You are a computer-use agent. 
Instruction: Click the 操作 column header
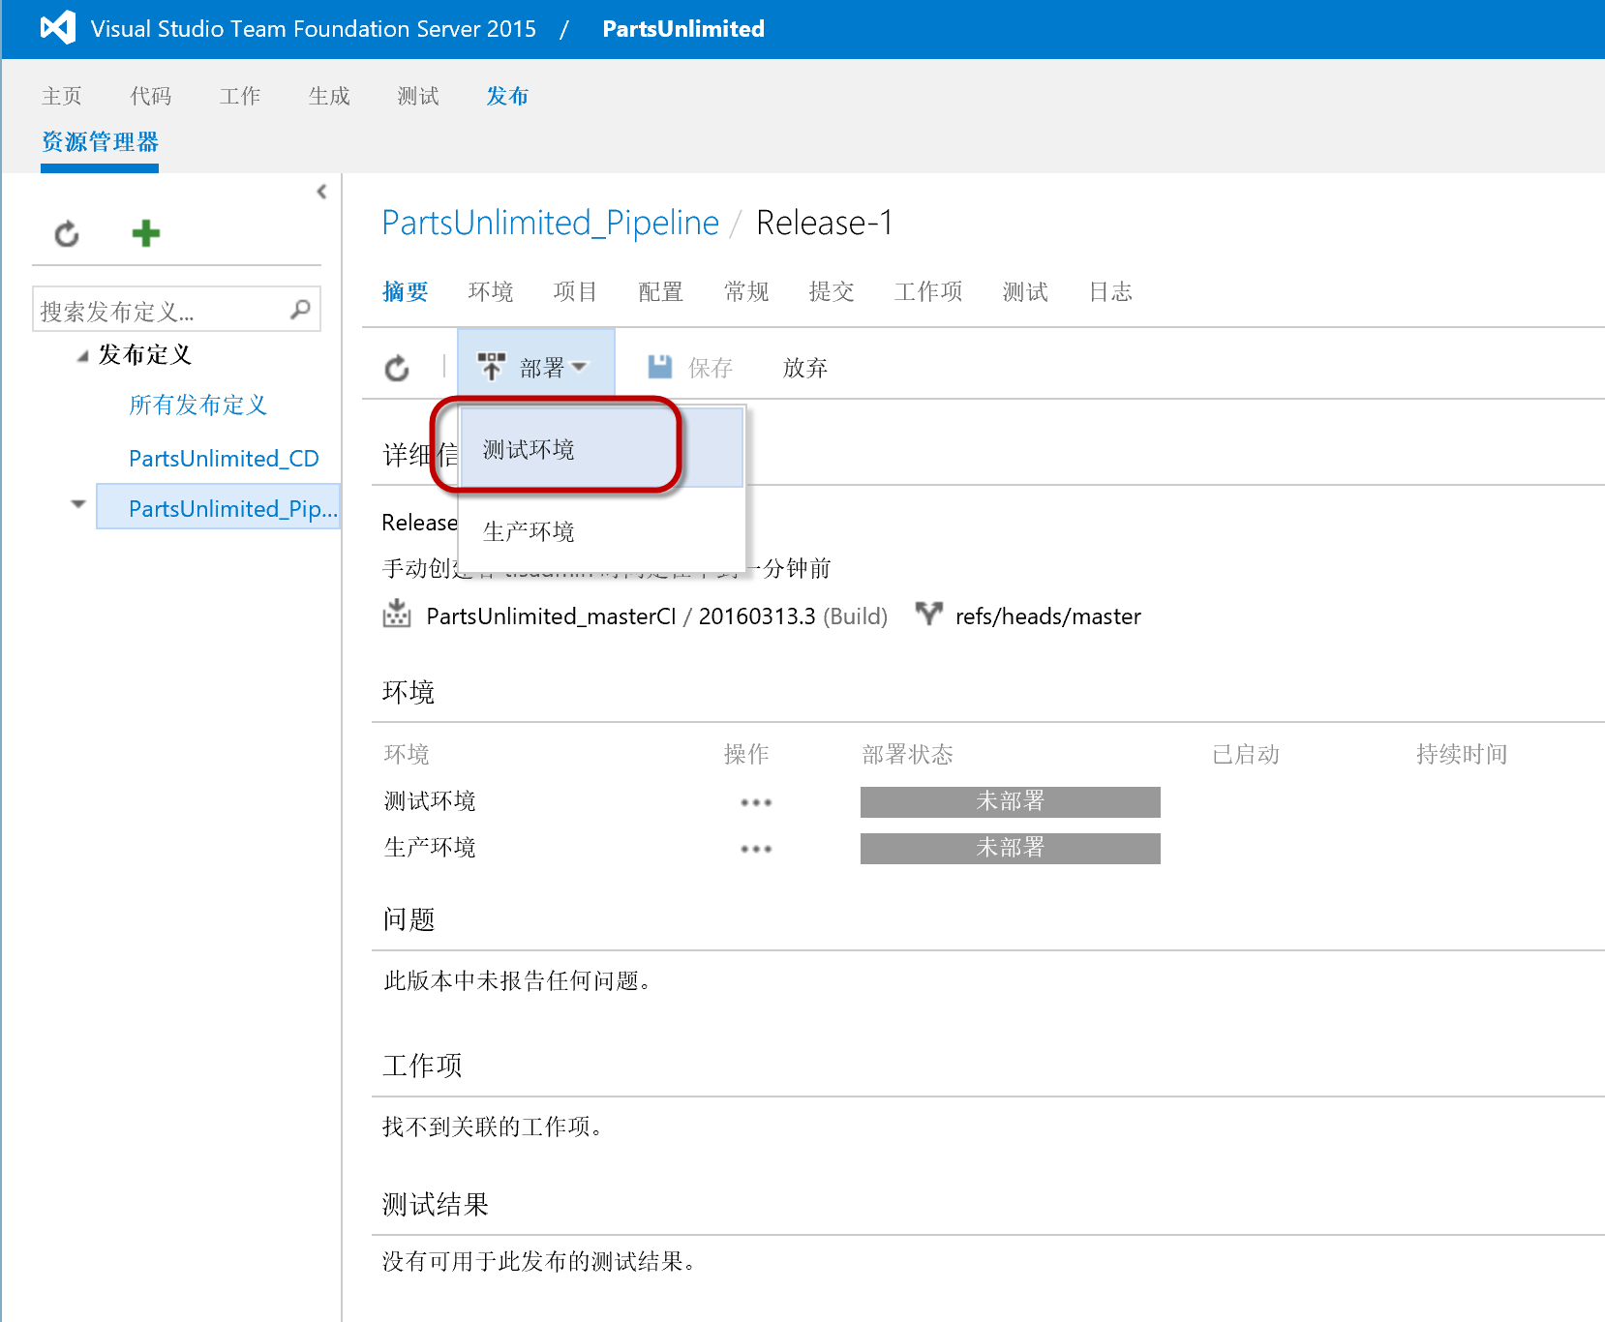[x=746, y=754]
